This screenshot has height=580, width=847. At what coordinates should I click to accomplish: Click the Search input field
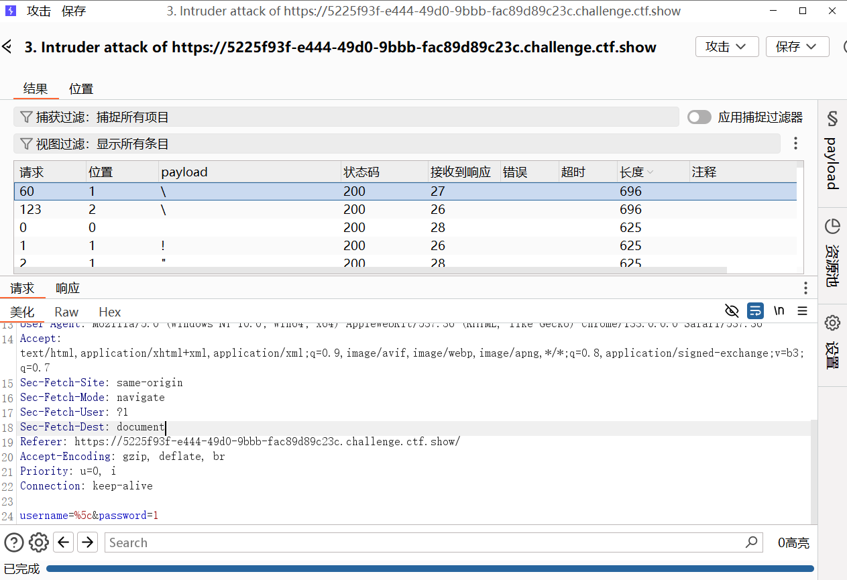(426, 542)
